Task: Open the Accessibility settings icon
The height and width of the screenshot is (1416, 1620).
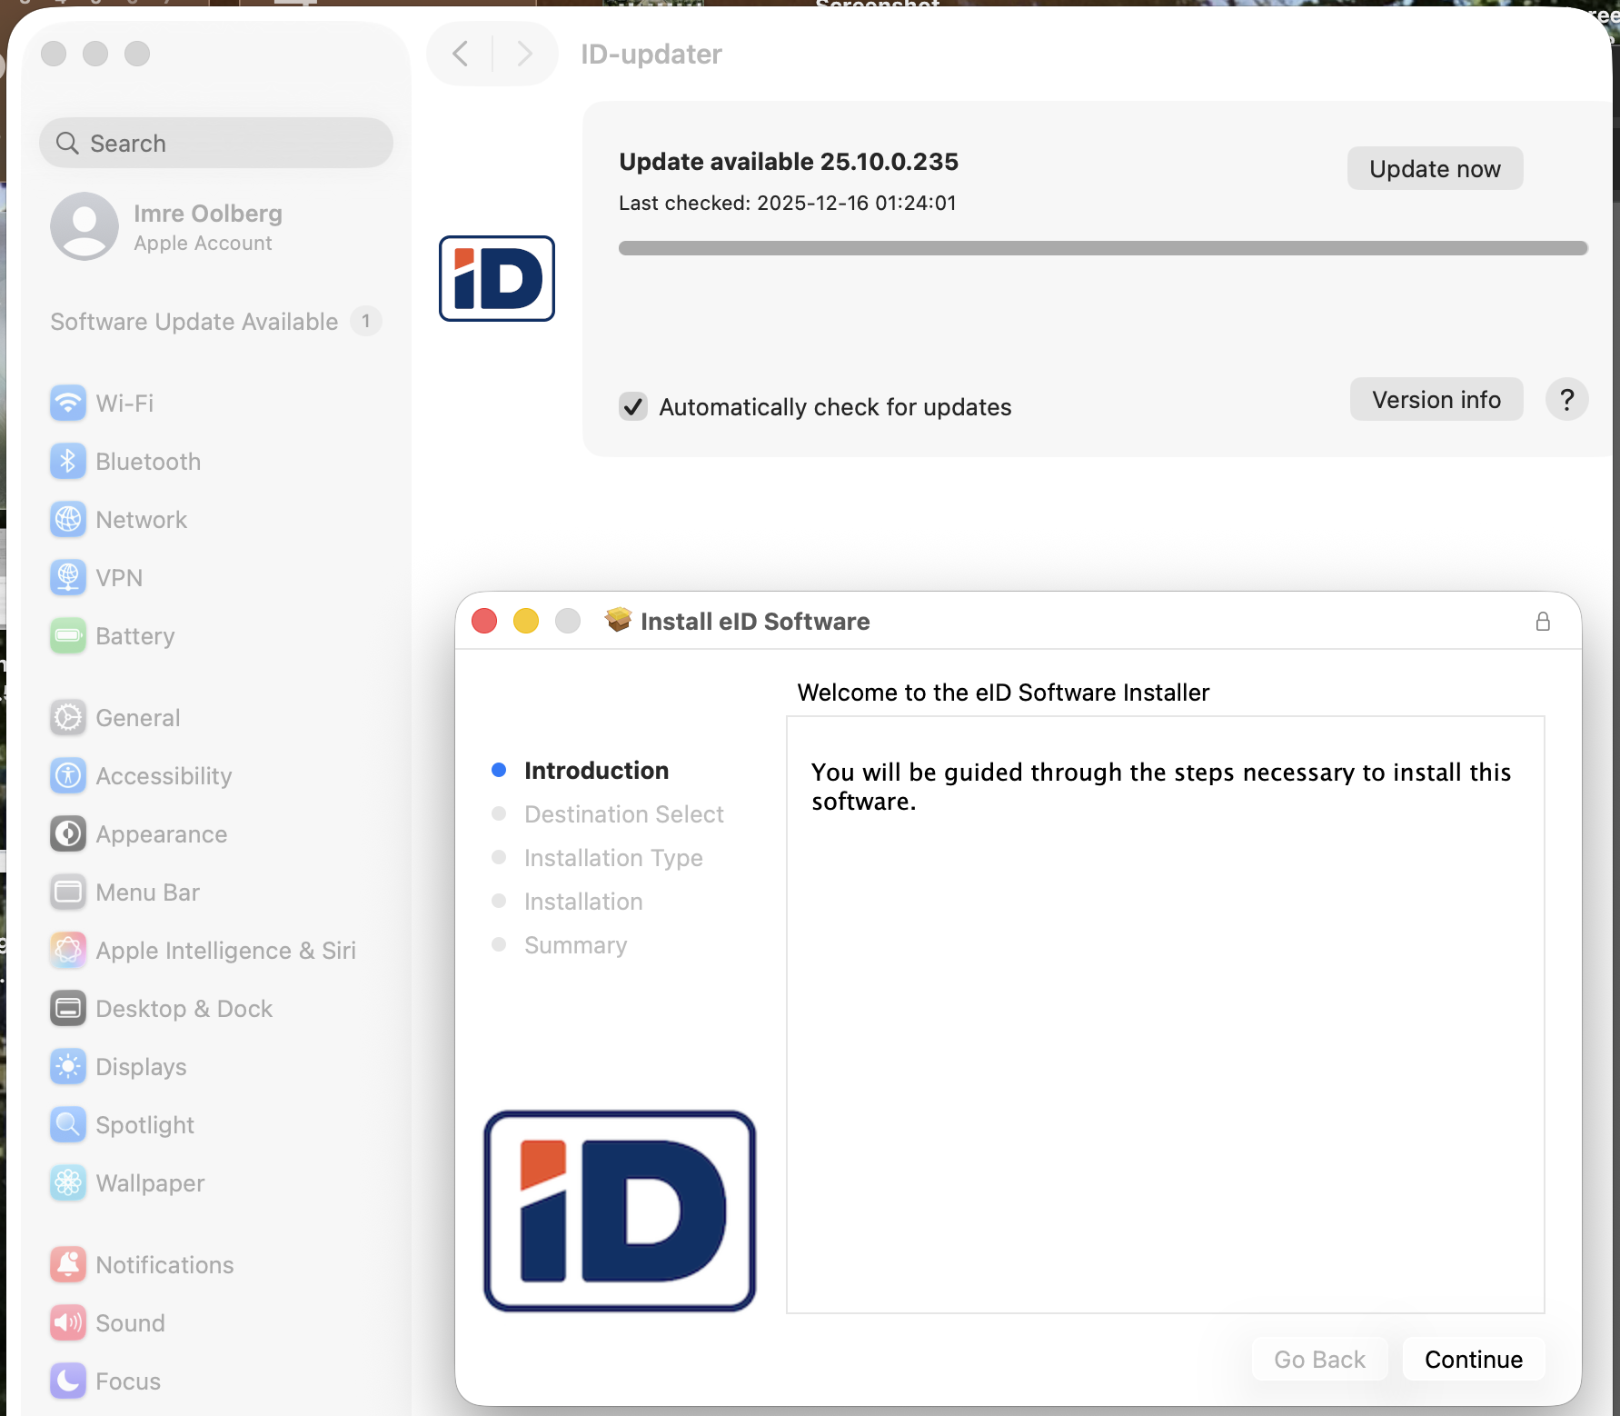Action: point(68,776)
